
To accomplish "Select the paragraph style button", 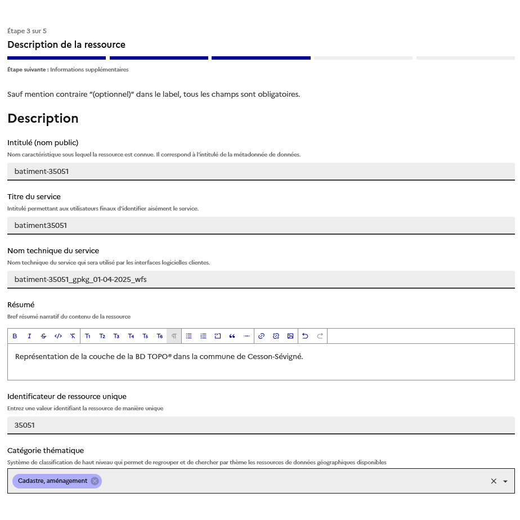I will click(x=174, y=336).
